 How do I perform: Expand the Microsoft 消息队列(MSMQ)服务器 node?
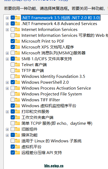(7, 53)
